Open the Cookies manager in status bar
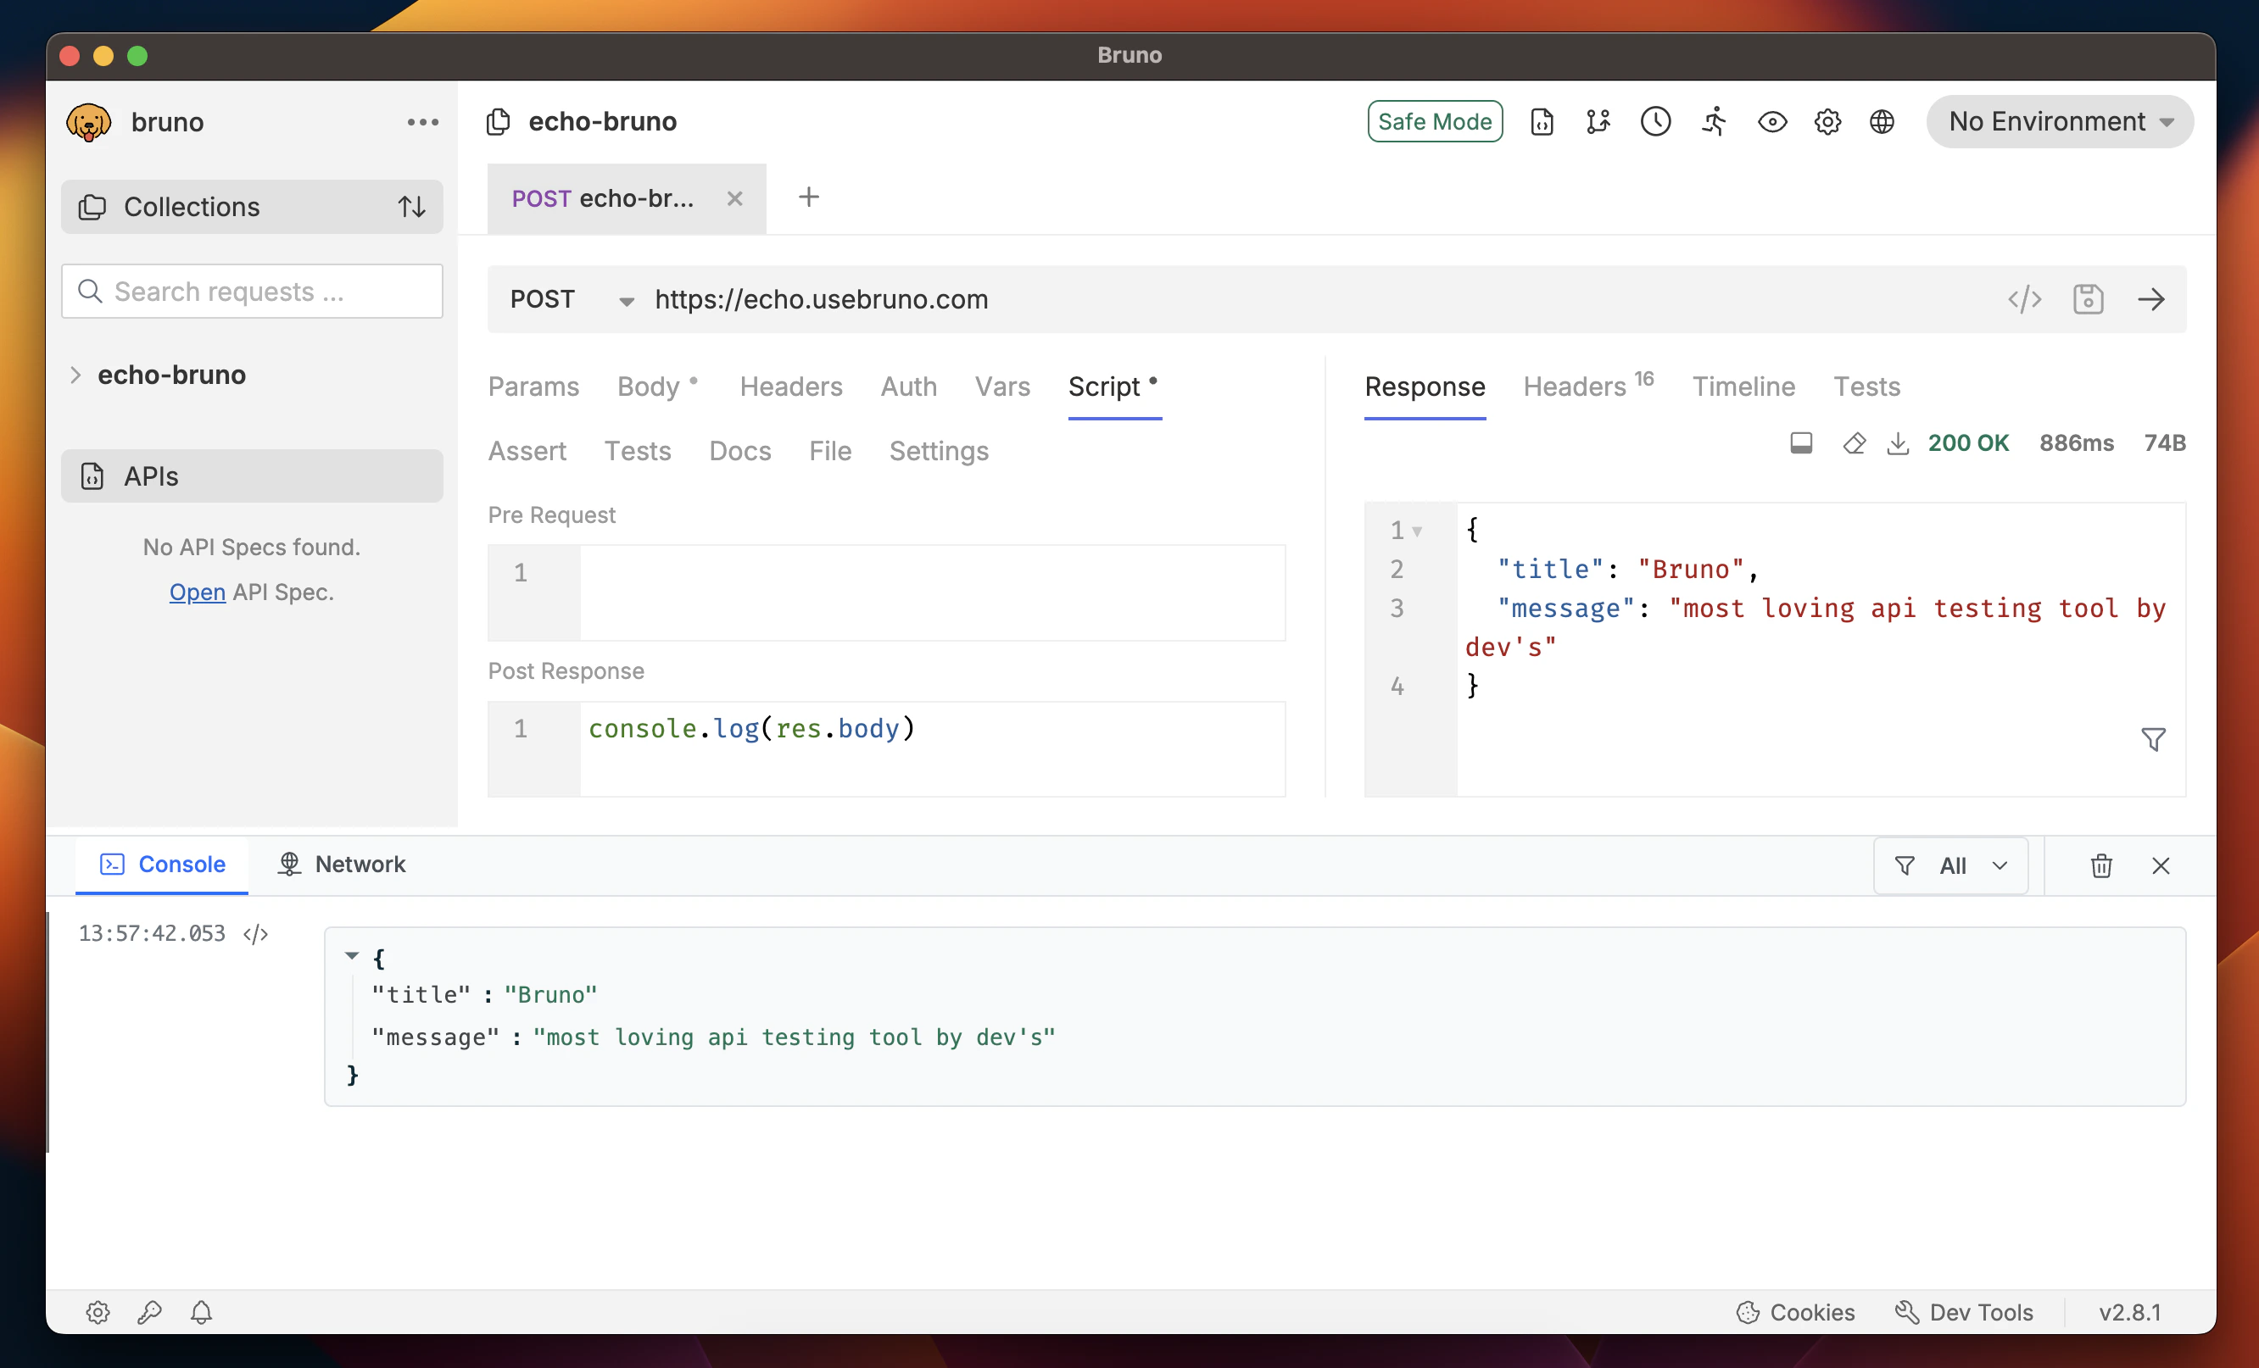The width and height of the screenshot is (2259, 1368). (x=1795, y=1312)
